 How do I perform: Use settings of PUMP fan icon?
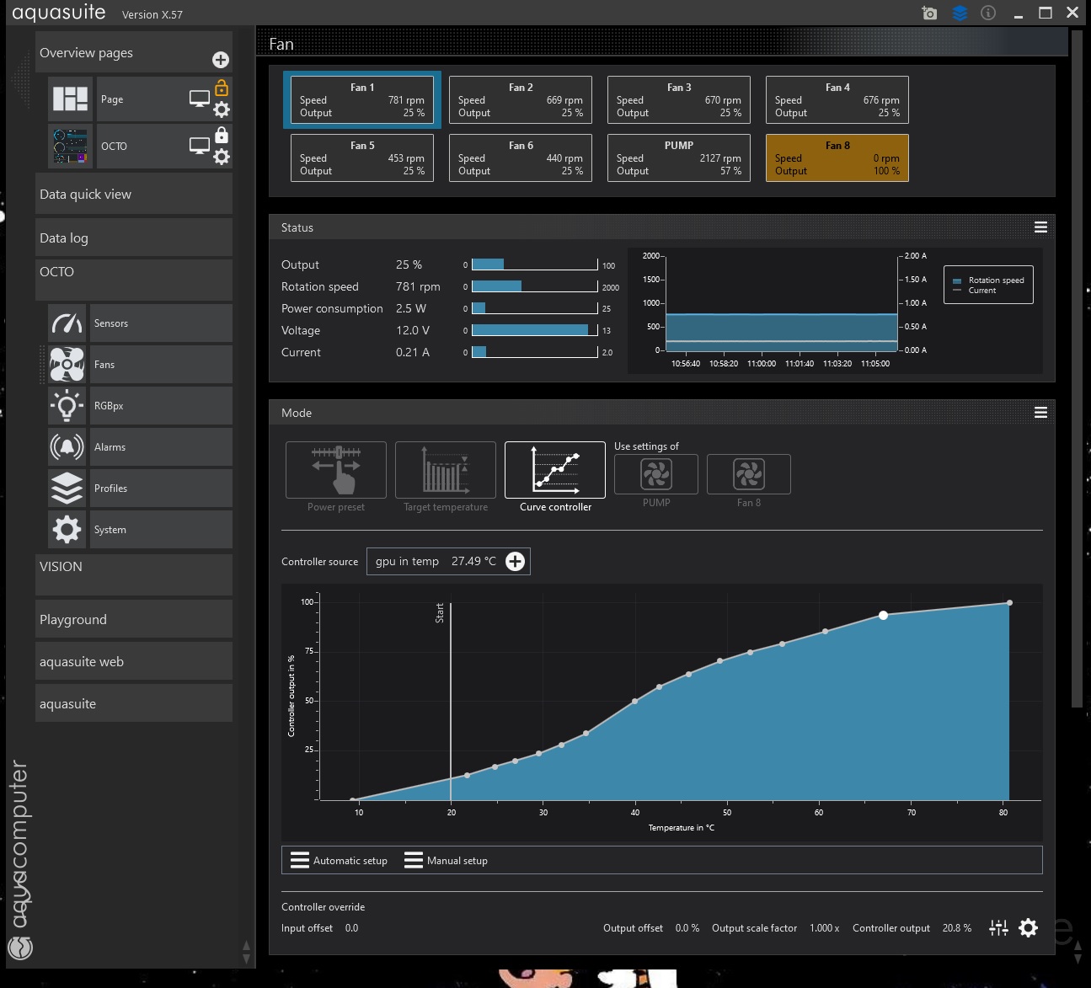click(656, 474)
